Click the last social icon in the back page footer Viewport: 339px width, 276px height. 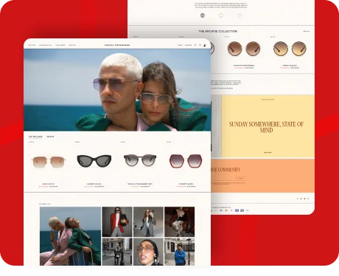coord(308,199)
